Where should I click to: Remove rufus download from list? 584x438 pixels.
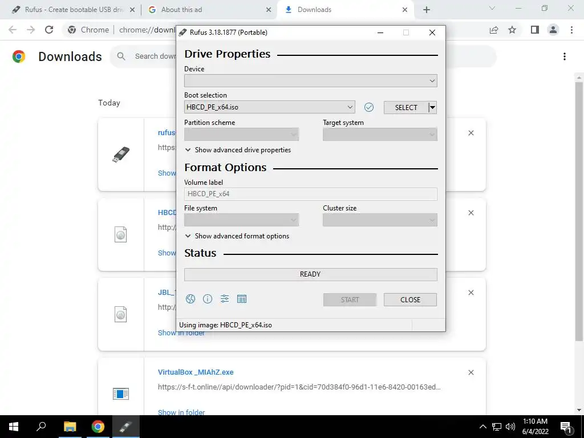pos(471,133)
